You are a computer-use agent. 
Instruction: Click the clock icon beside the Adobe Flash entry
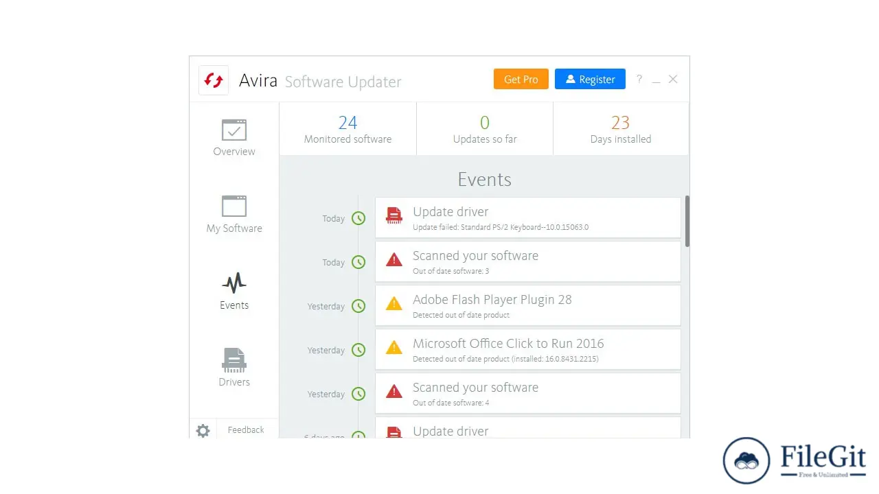(358, 306)
